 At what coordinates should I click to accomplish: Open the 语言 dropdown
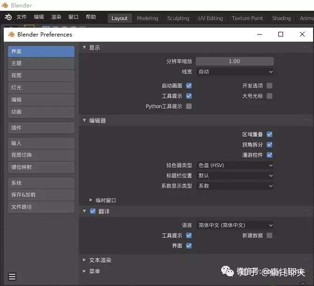235,225
